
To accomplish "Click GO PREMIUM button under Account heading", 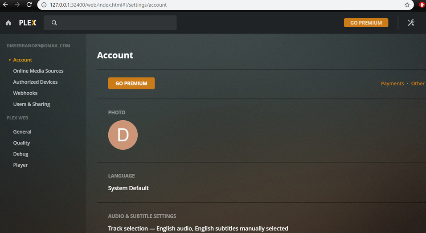I will coord(131,83).
